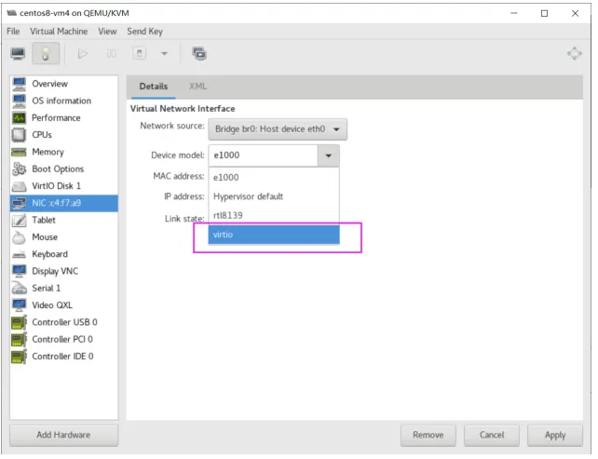Click the Controller PCI 0 icon
The height and width of the screenshot is (459, 598).
(19, 340)
